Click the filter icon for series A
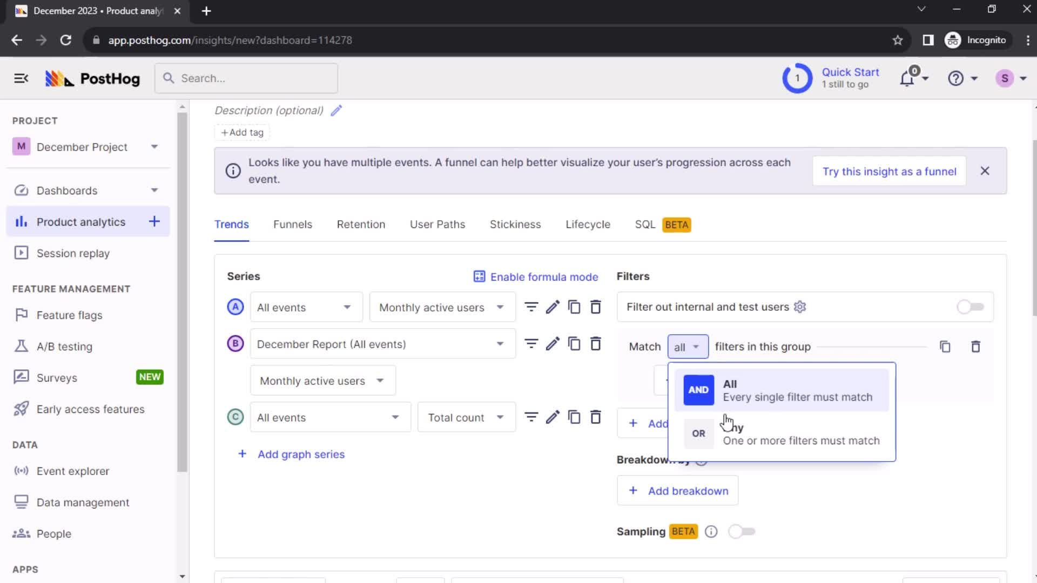Screen dimensions: 1037x583 (x=531, y=308)
